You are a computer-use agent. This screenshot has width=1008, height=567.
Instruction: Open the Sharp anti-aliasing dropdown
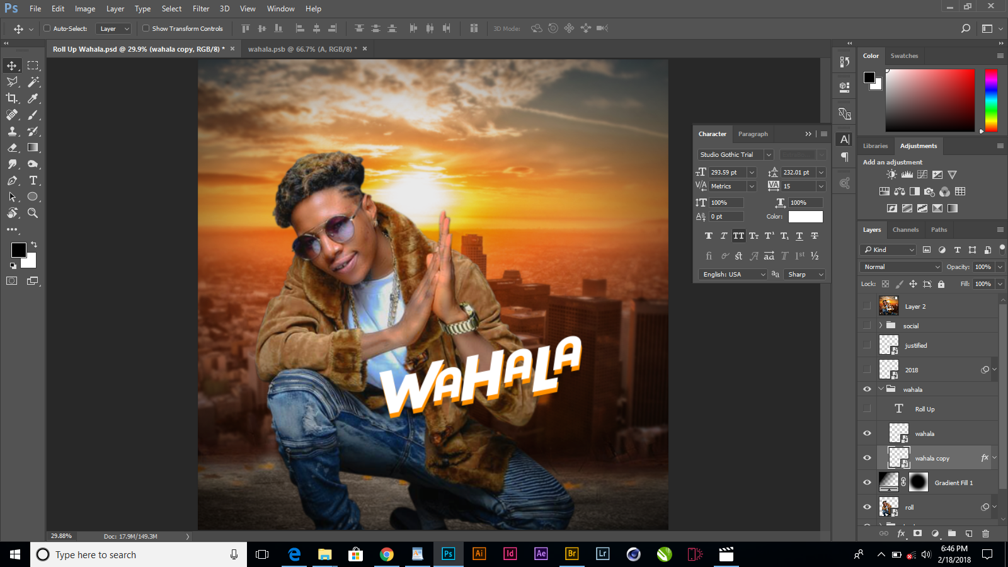[805, 274]
